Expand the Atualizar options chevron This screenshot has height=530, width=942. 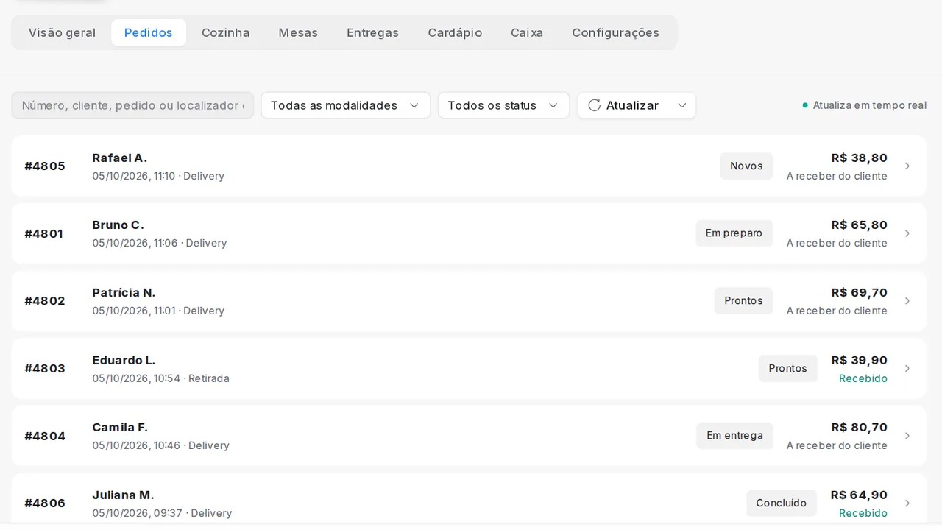click(x=682, y=105)
